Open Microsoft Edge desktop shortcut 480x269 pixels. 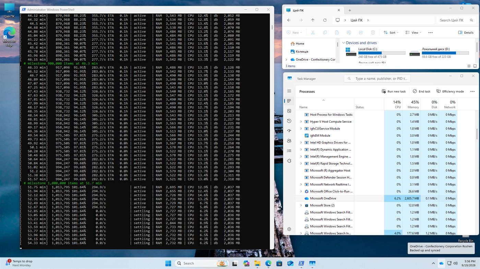tap(9, 37)
